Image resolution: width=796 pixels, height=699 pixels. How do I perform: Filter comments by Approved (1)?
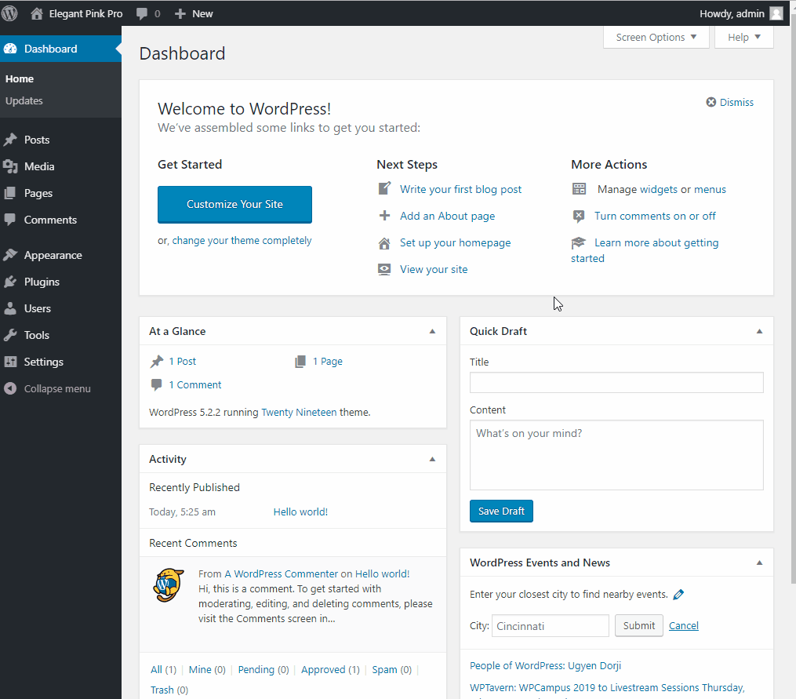point(330,669)
